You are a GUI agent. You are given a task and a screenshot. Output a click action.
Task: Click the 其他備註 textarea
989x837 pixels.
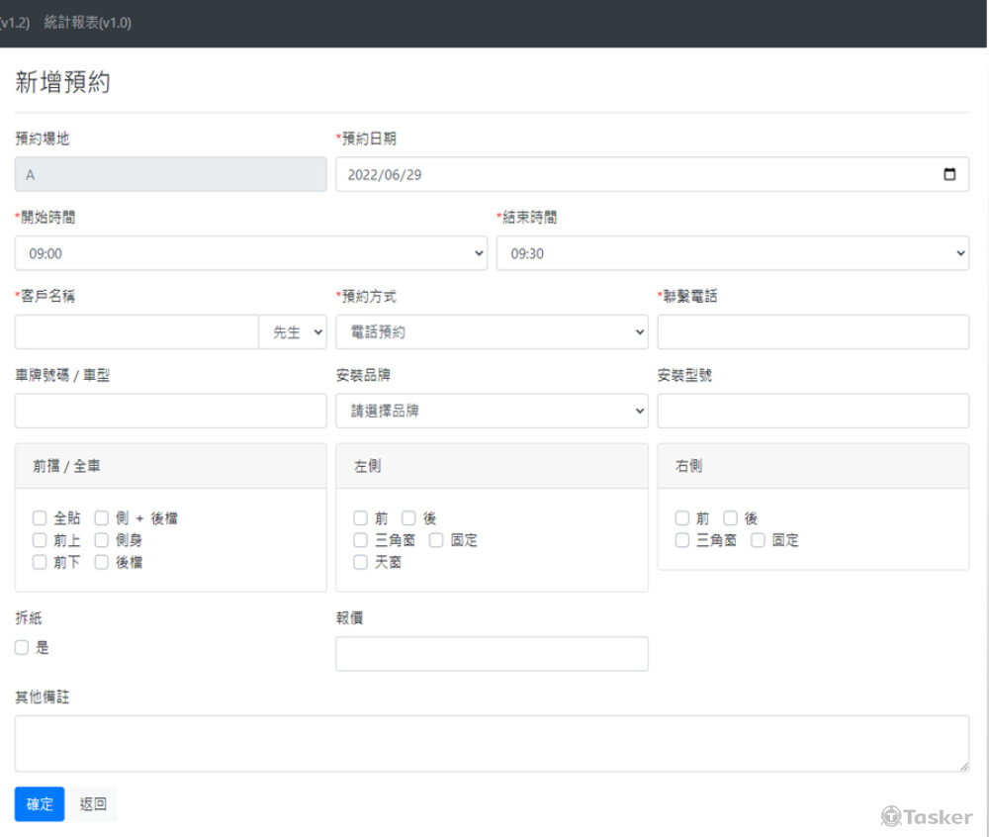(x=492, y=743)
